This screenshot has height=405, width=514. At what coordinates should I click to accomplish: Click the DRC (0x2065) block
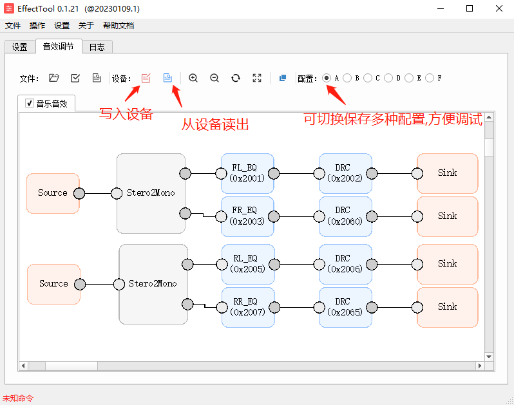(345, 306)
